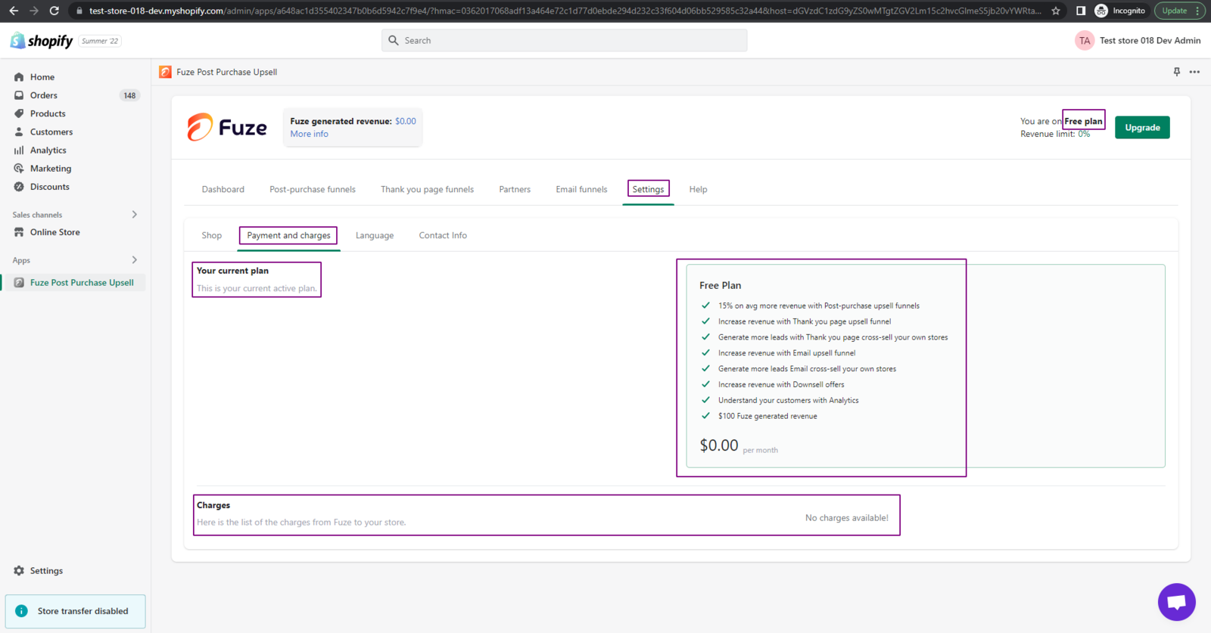Screen dimensions: 1211x633
Task: Open the chat support bubble
Action: click(1176, 602)
